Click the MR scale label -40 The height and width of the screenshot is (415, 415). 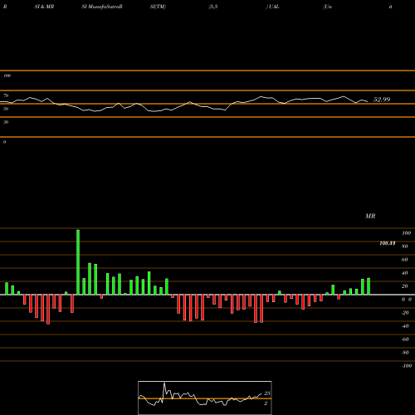point(405,326)
